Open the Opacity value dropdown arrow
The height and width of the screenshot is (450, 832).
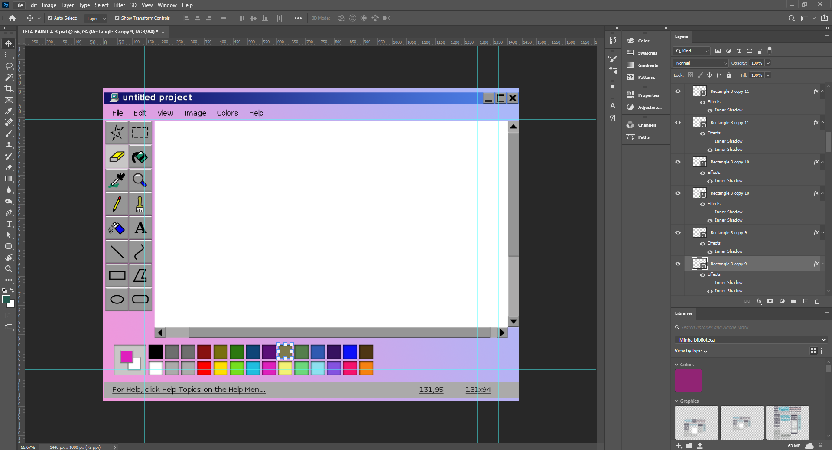point(768,63)
